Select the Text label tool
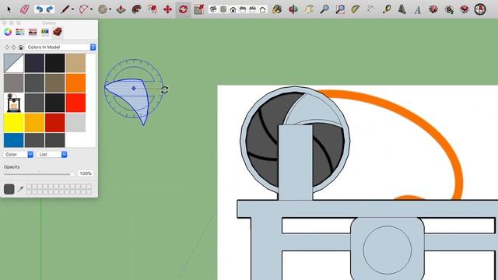This screenshot has height=280, width=498. [417, 10]
